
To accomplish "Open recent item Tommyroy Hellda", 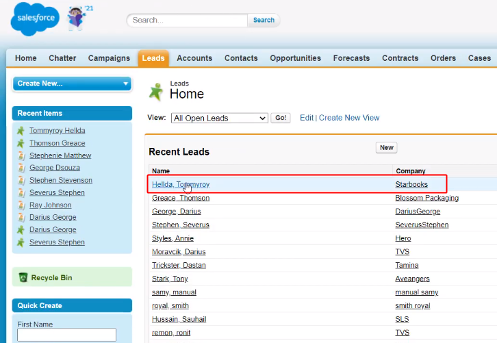I will [58, 131].
